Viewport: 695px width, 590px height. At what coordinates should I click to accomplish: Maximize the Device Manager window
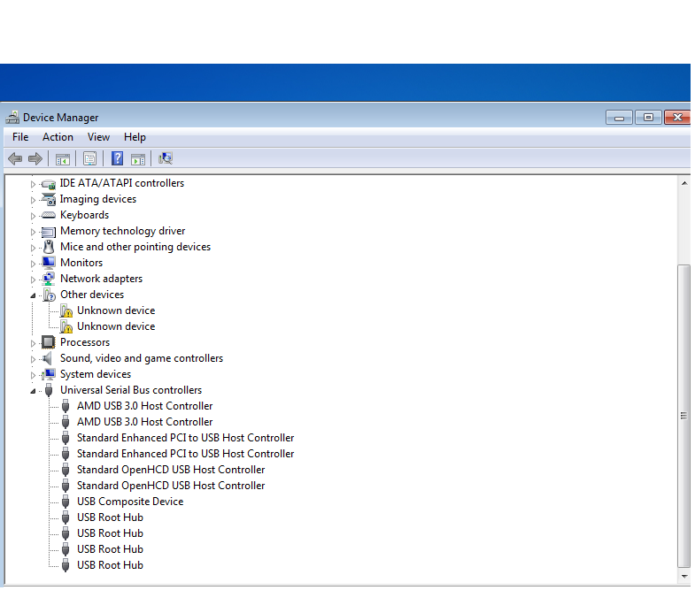[648, 118]
